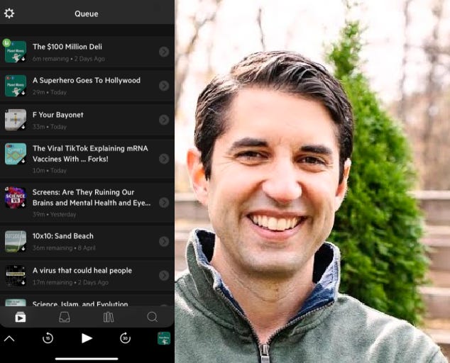Tap Science Vs artwork thumbnail

coord(16,198)
